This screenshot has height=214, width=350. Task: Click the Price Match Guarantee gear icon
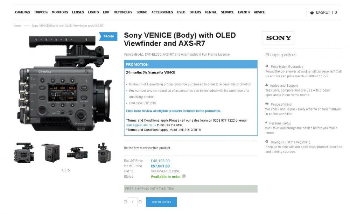(267, 66)
